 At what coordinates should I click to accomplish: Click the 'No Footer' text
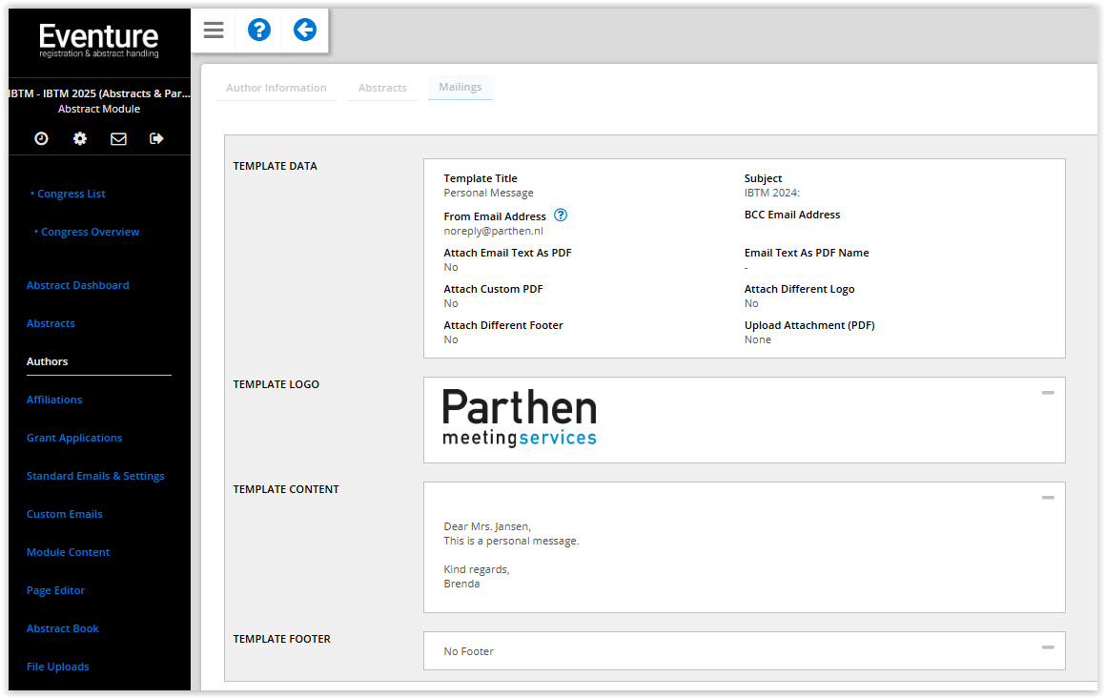click(469, 651)
